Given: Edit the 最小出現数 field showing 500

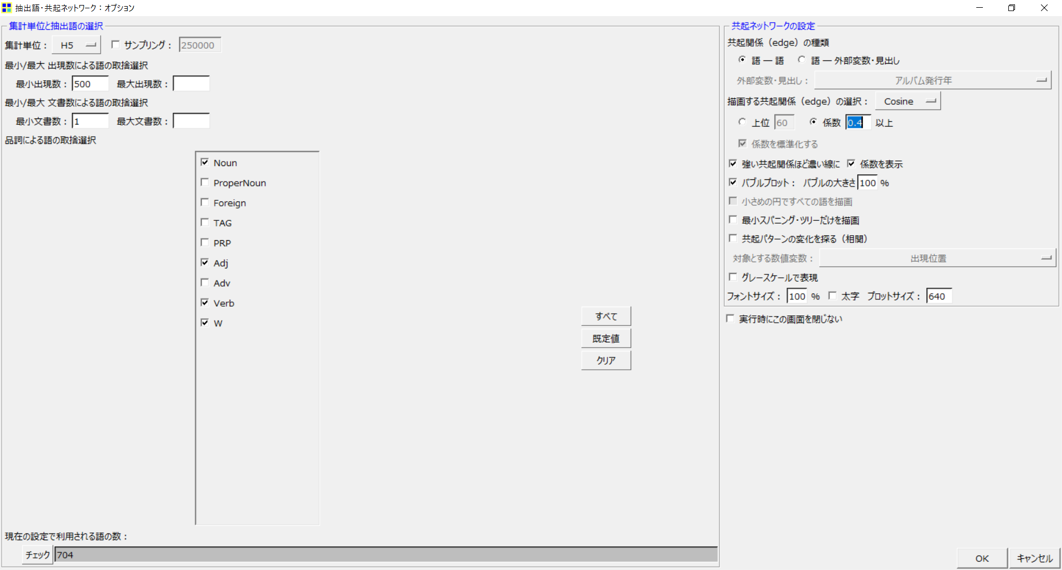Looking at the screenshot, I should tap(90, 84).
